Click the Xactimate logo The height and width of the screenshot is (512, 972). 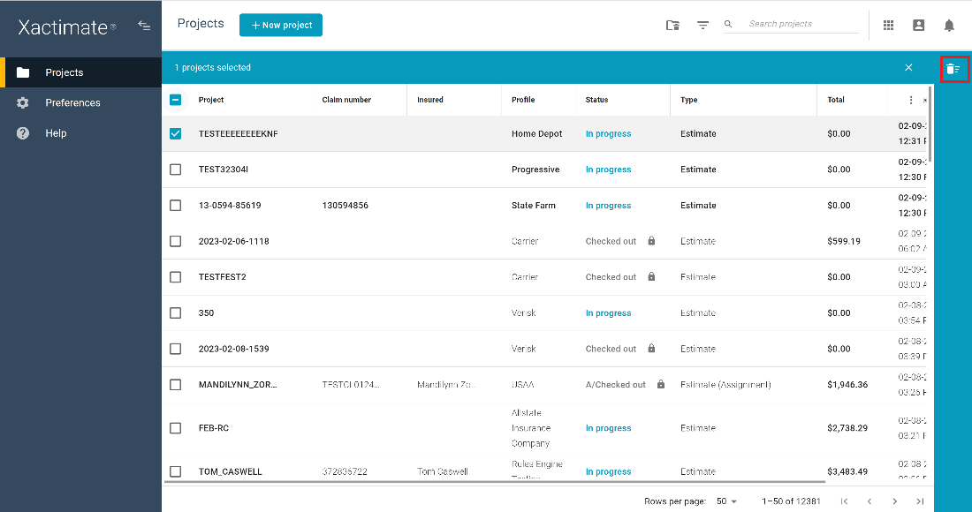67,27
